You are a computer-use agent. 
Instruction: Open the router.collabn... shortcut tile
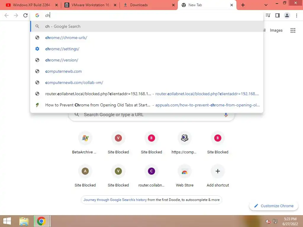(x=151, y=176)
